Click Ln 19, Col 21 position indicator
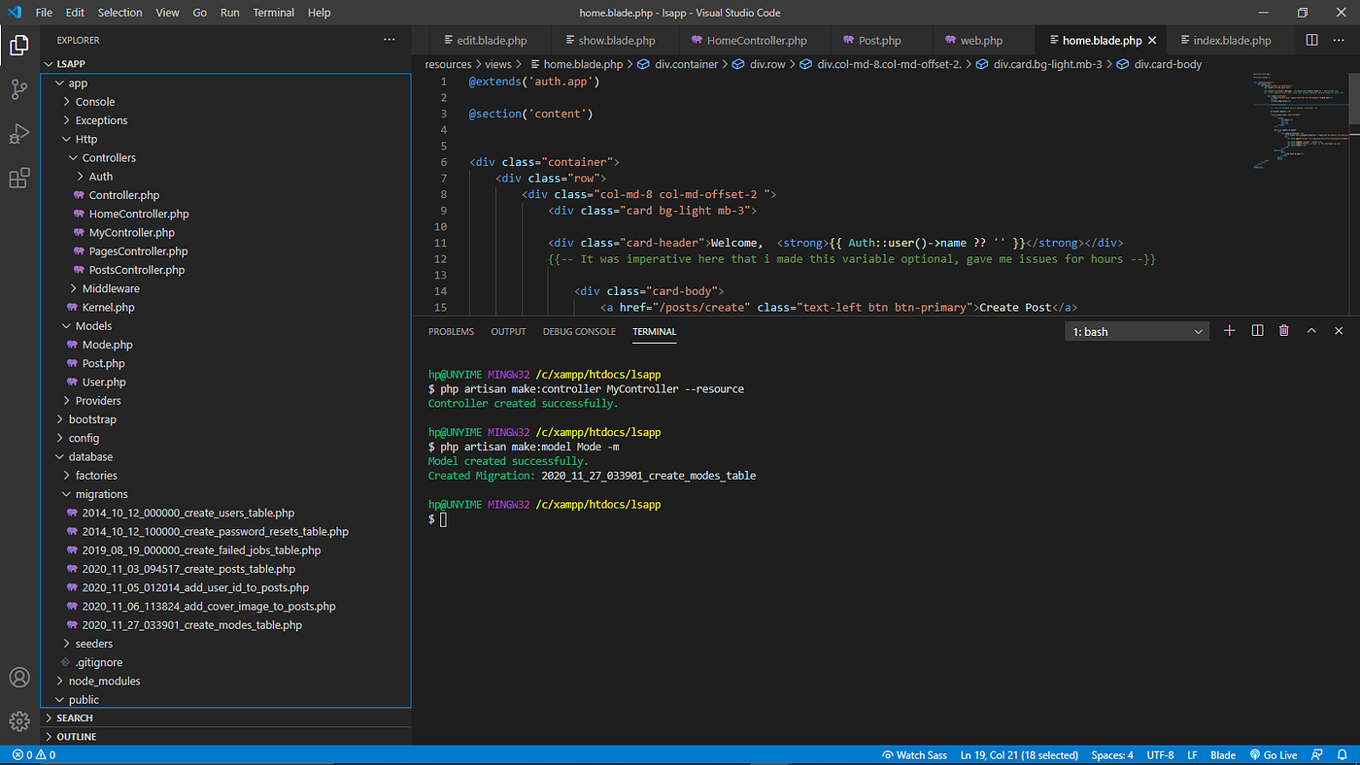1360x765 pixels. click(x=1019, y=755)
